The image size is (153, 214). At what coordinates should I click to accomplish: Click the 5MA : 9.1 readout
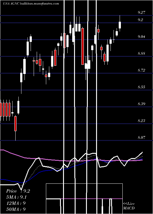[17, 197]
